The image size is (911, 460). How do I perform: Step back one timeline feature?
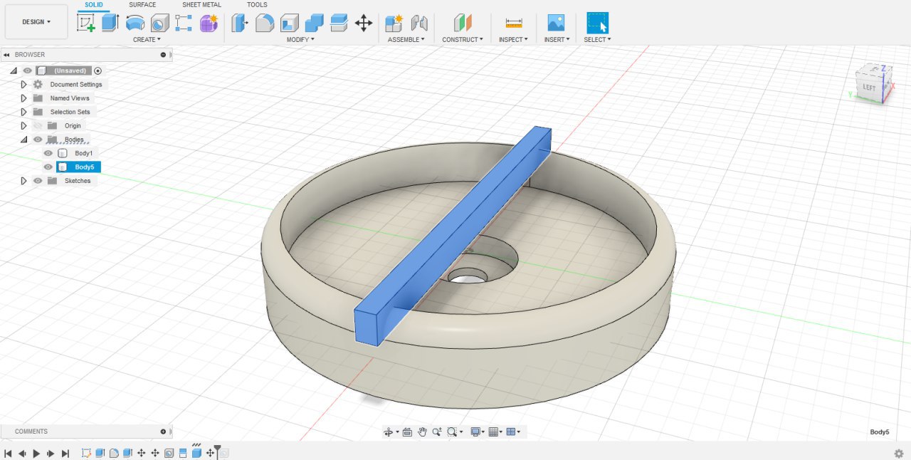[22, 453]
